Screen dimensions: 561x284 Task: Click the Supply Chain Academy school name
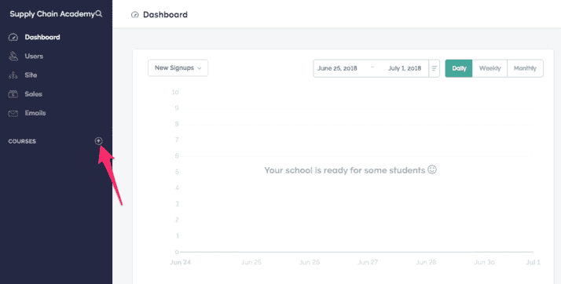(52, 14)
